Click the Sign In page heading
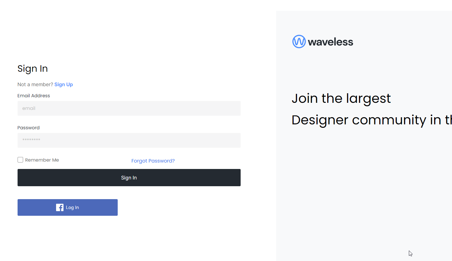This screenshot has height=261, width=452. coord(32,69)
